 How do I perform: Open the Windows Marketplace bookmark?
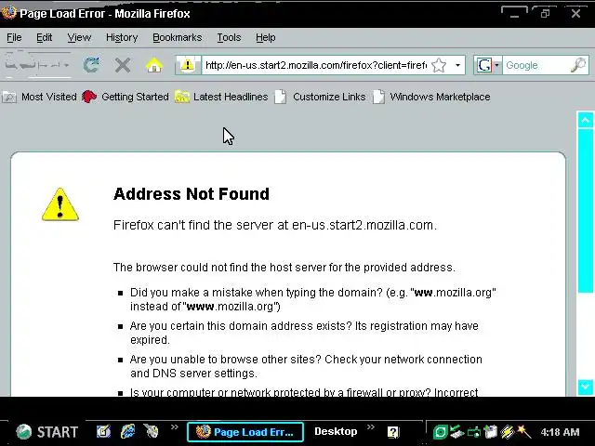click(x=431, y=97)
